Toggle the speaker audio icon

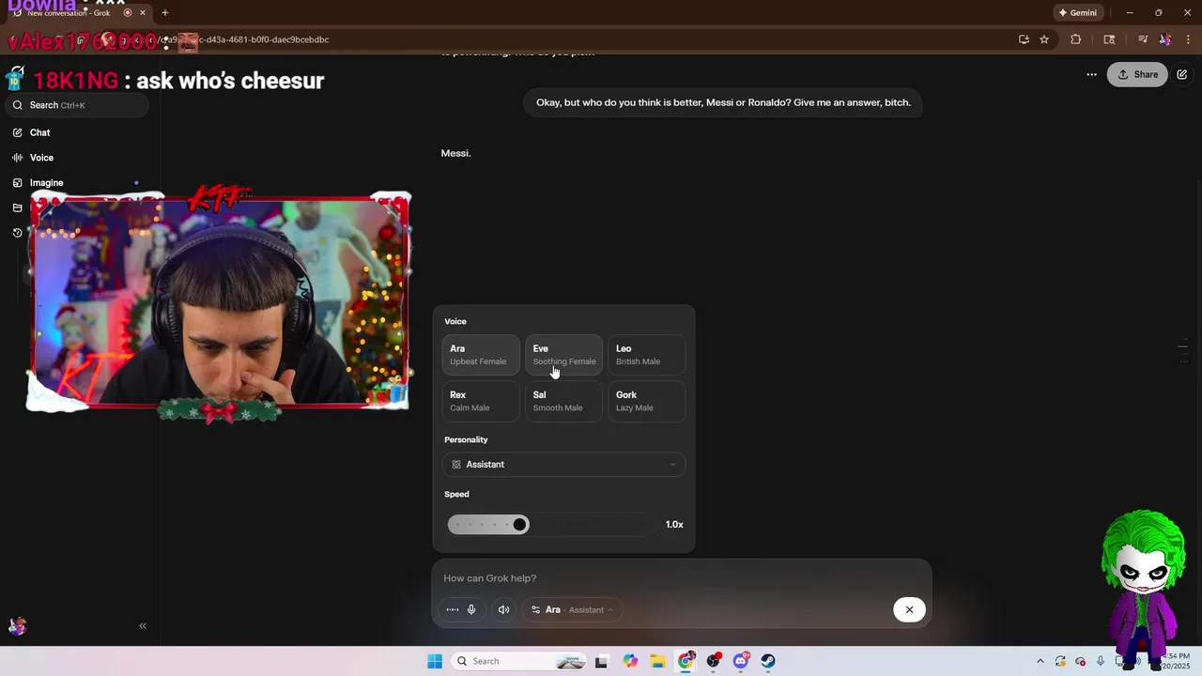click(x=503, y=610)
